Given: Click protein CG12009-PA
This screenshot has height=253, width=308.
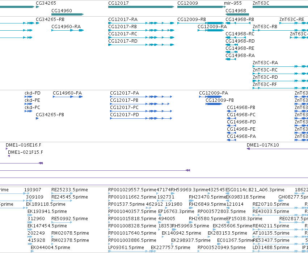Looking at the screenshot, I should (x=214, y=93).
